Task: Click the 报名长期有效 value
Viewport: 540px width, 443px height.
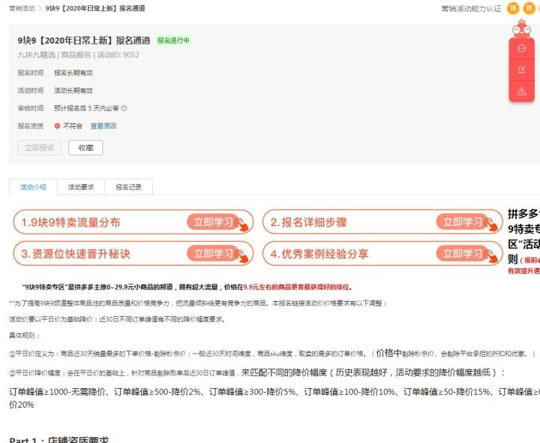Action: coord(73,73)
